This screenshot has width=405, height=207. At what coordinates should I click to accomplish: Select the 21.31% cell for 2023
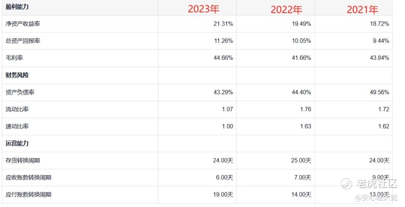[223, 24]
